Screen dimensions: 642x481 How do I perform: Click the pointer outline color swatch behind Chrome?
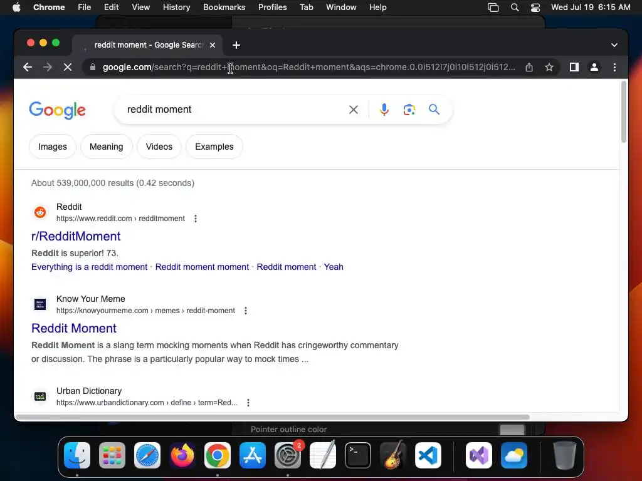click(512, 430)
